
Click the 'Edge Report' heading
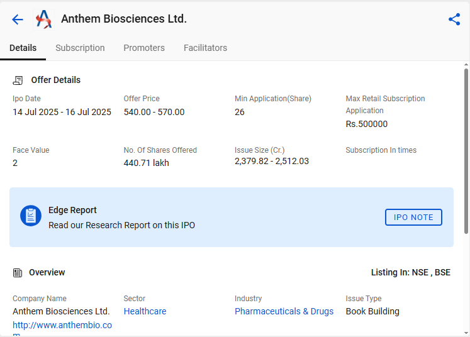tap(72, 210)
